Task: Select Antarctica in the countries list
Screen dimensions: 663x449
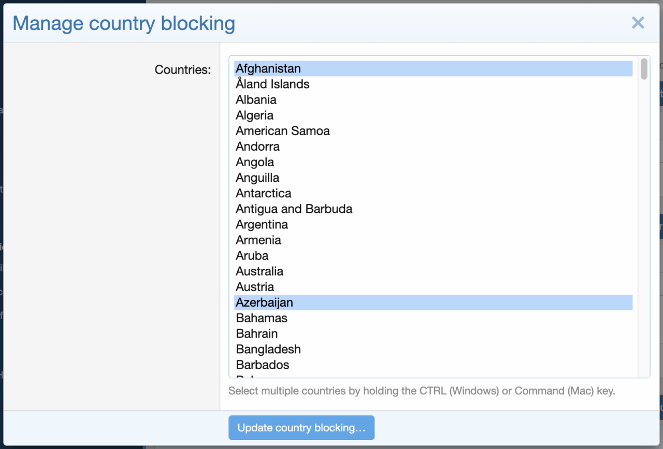Action: 263,193
